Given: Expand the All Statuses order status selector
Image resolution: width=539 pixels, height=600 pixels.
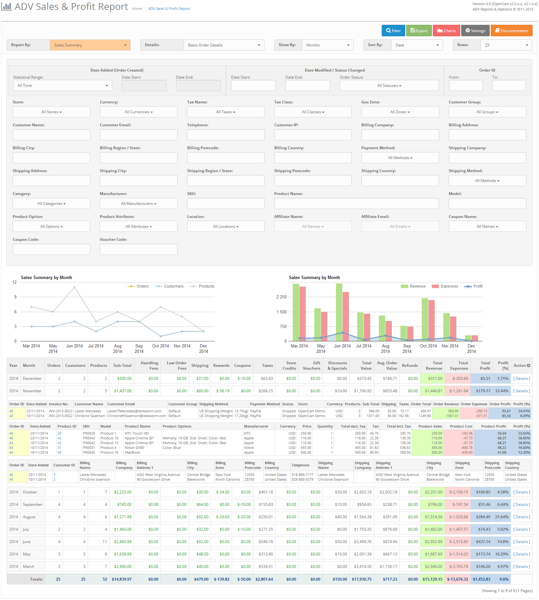Looking at the screenshot, I should pos(389,85).
